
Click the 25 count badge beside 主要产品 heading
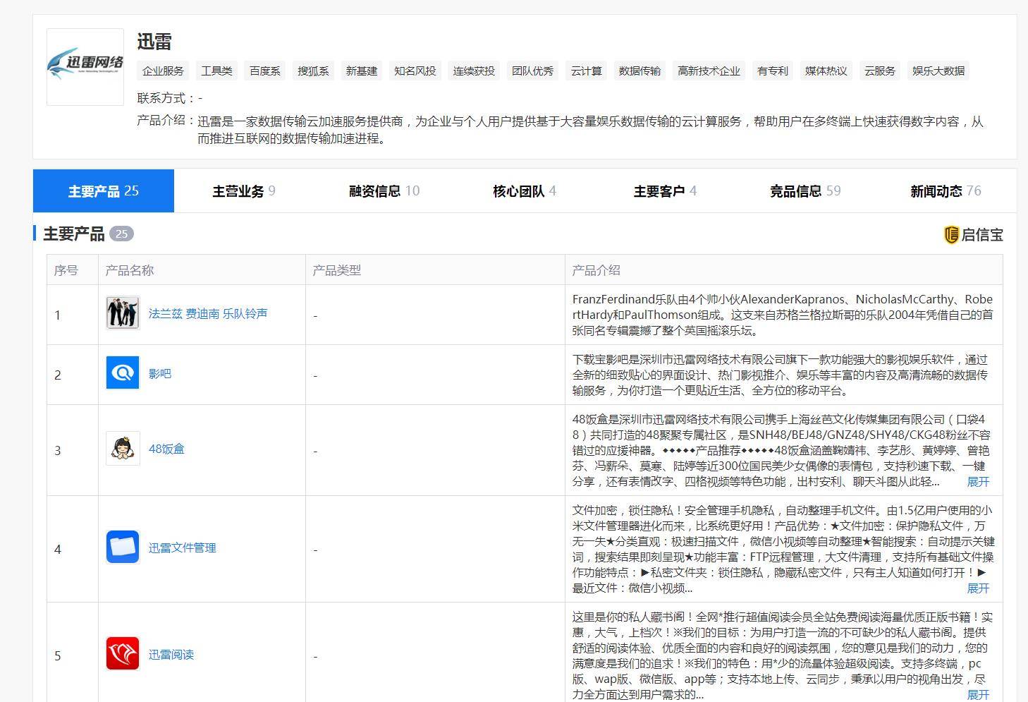point(121,234)
